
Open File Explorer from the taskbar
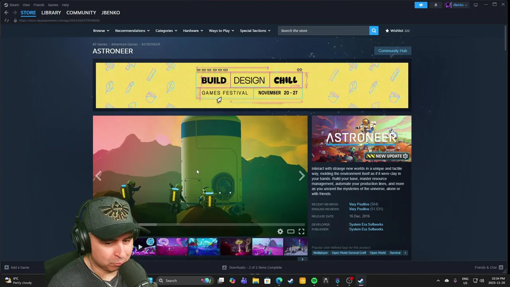(256, 281)
